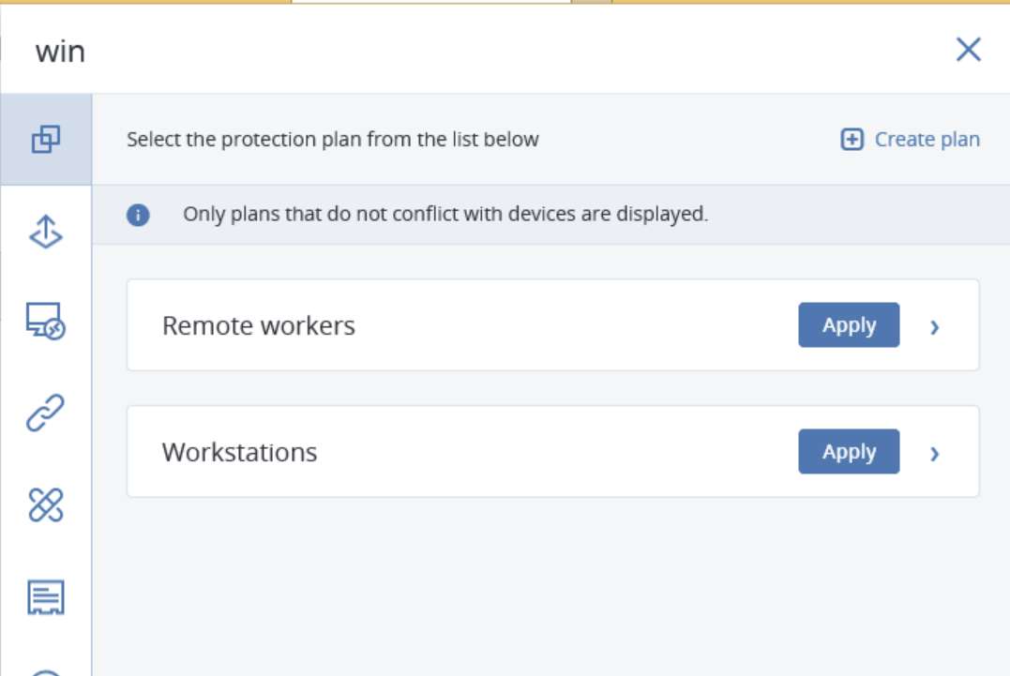Viewport: 1010px width, 676px height.
Task: Click the blue info icon in banner
Action: (x=138, y=215)
